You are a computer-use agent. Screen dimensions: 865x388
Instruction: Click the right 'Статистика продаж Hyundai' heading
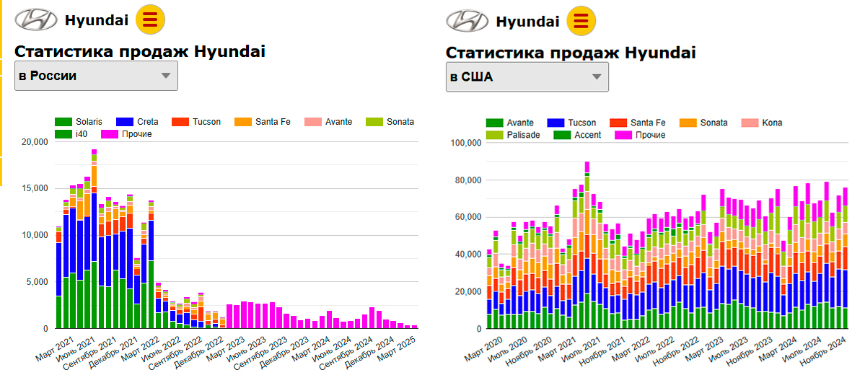(571, 53)
